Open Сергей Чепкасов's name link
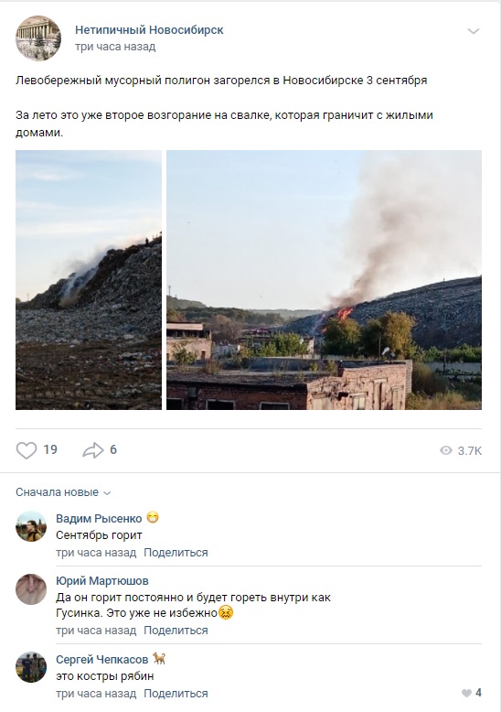501x712 pixels. [x=102, y=659]
